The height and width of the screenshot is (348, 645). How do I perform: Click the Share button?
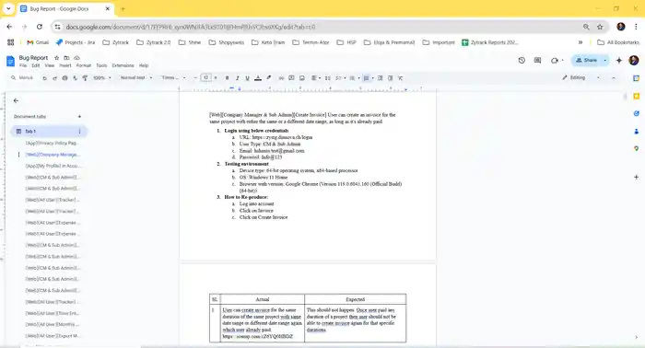[587, 61]
